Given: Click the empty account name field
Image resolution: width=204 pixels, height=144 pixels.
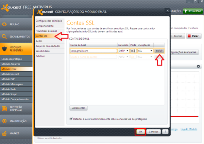Looking at the screenshot, I should click(x=93, y=57).
